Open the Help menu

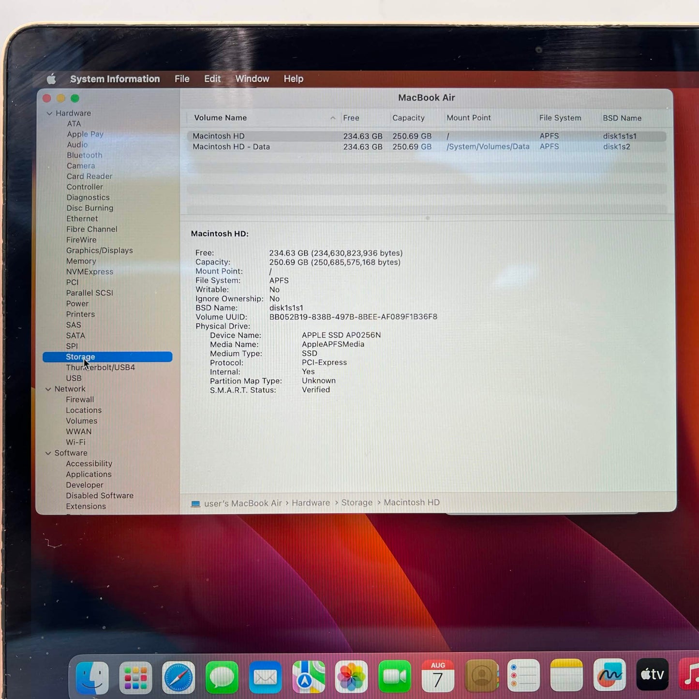293,79
